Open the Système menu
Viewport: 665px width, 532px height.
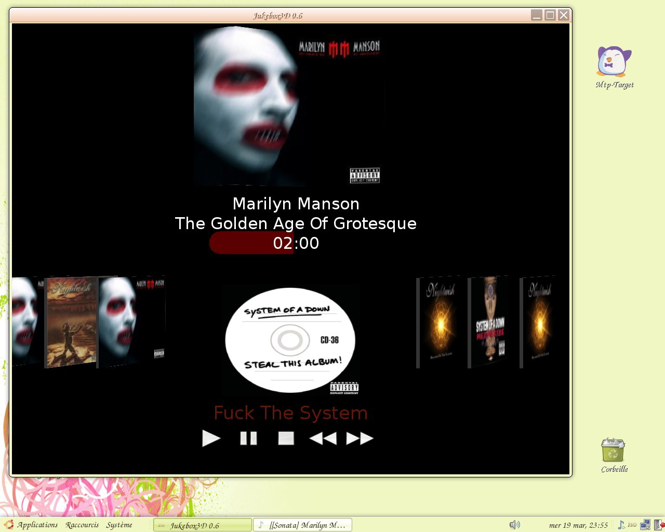pyautogui.click(x=119, y=525)
